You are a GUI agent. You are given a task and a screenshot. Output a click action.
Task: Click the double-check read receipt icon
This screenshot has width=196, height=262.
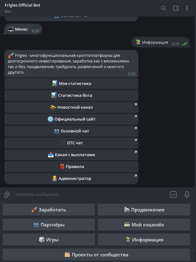(185, 44)
